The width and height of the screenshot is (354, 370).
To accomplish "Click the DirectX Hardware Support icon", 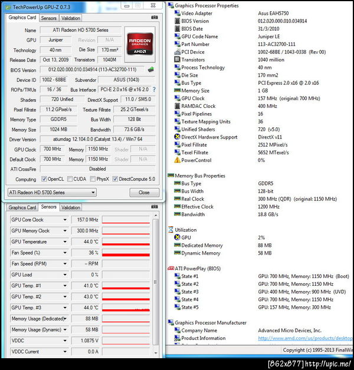I will [177, 137].
